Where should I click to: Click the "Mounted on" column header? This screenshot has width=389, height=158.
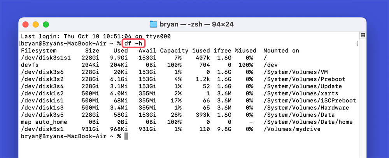[x=281, y=51]
